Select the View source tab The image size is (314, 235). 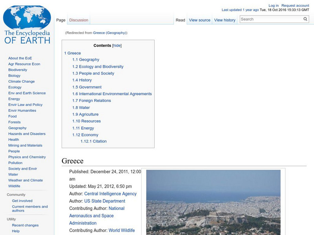(x=199, y=20)
